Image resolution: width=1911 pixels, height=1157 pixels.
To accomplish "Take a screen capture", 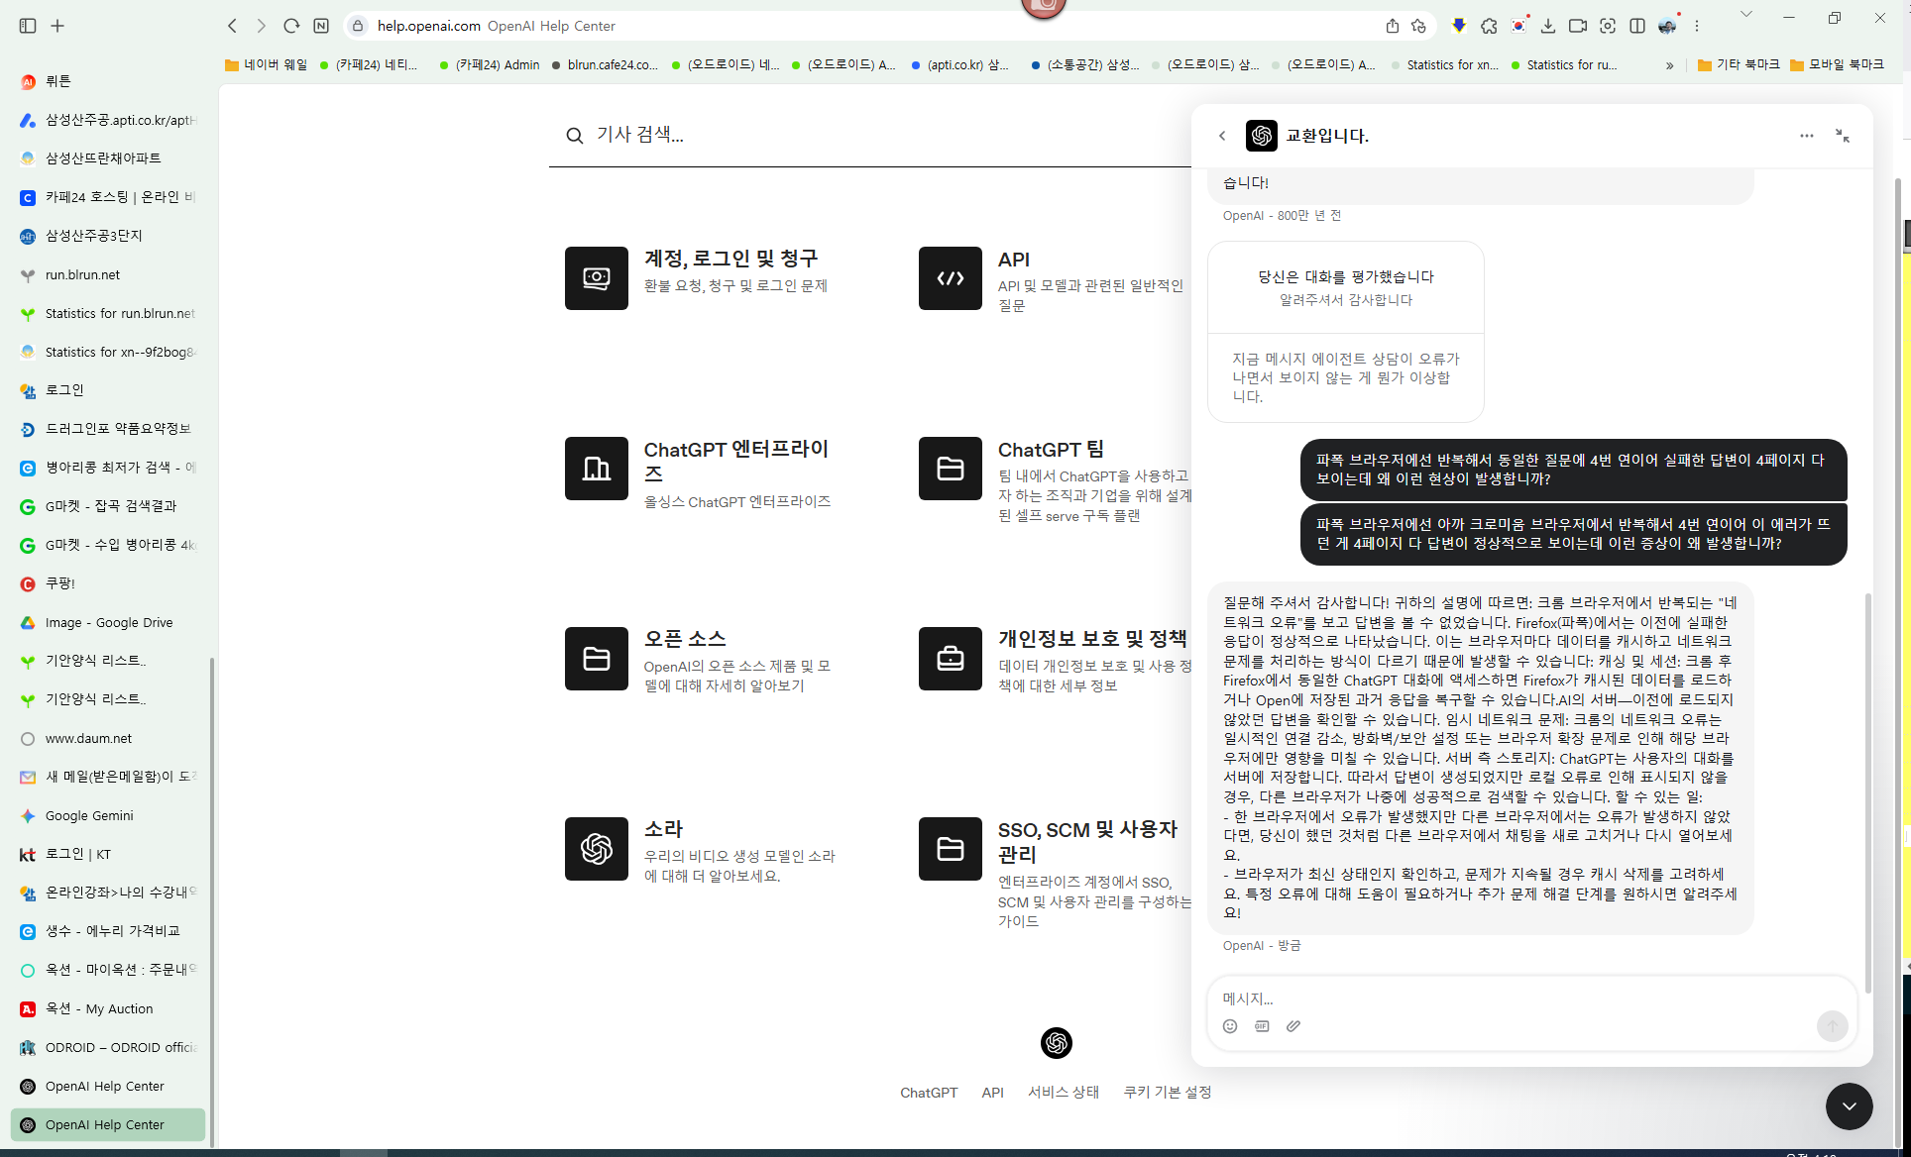I will pos(1608,26).
